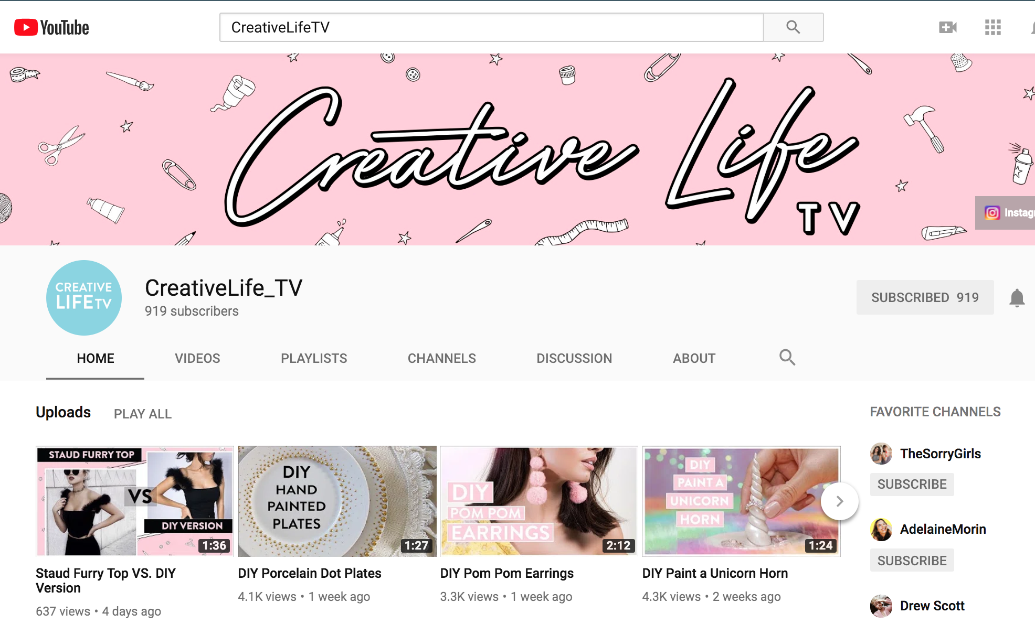Click the title 'DIY Pom Pom Earrings'
This screenshot has width=1035, height=624.
pos(506,573)
